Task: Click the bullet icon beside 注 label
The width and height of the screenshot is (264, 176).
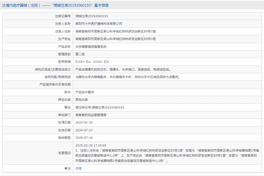Action: tap(66, 169)
